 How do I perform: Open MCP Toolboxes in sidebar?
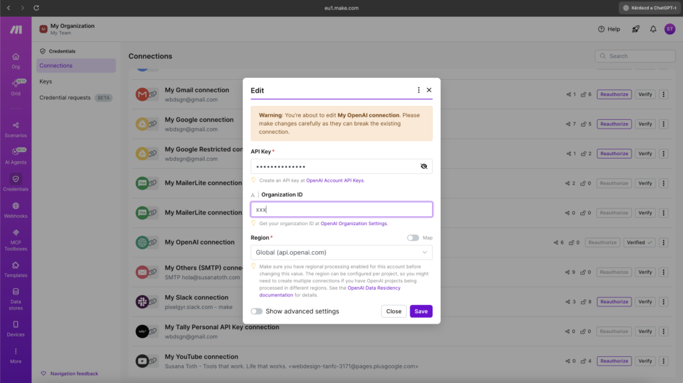pos(16,240)
